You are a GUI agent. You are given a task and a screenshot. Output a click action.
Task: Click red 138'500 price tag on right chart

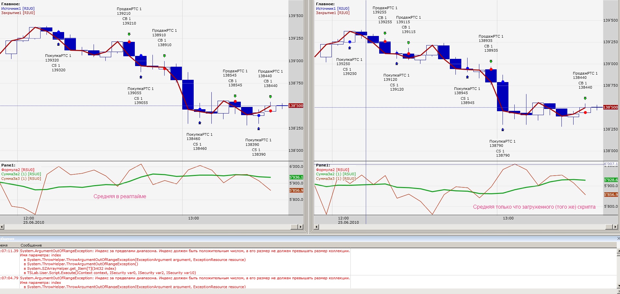tap(611, 107)
